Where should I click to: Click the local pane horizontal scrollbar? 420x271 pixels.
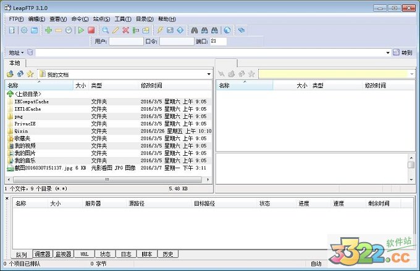tap(107, 179)
